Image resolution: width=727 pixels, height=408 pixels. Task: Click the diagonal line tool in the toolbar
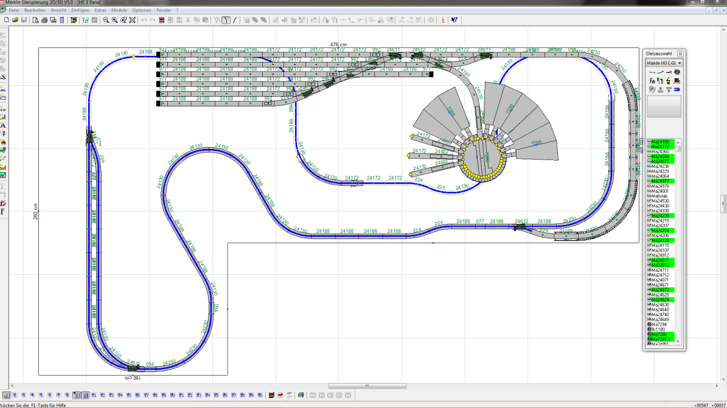(x=235, y=20)
